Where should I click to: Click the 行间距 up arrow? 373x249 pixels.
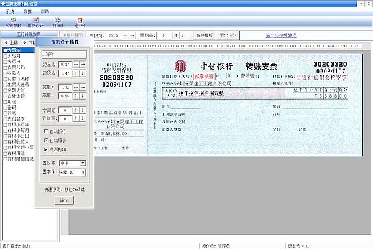coord(76,118)
